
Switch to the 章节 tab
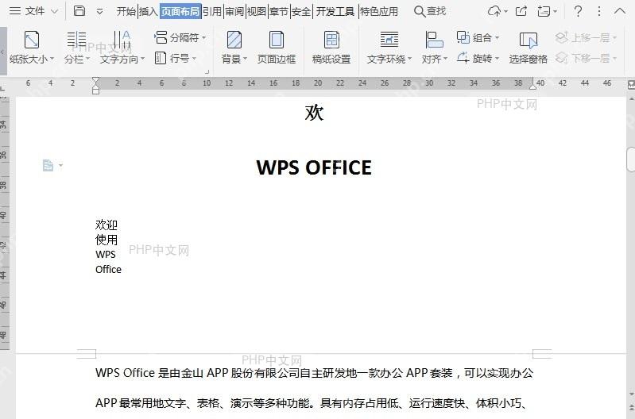click(279, 11)
